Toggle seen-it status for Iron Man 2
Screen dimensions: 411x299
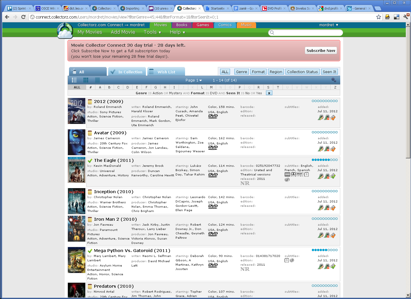333,235
